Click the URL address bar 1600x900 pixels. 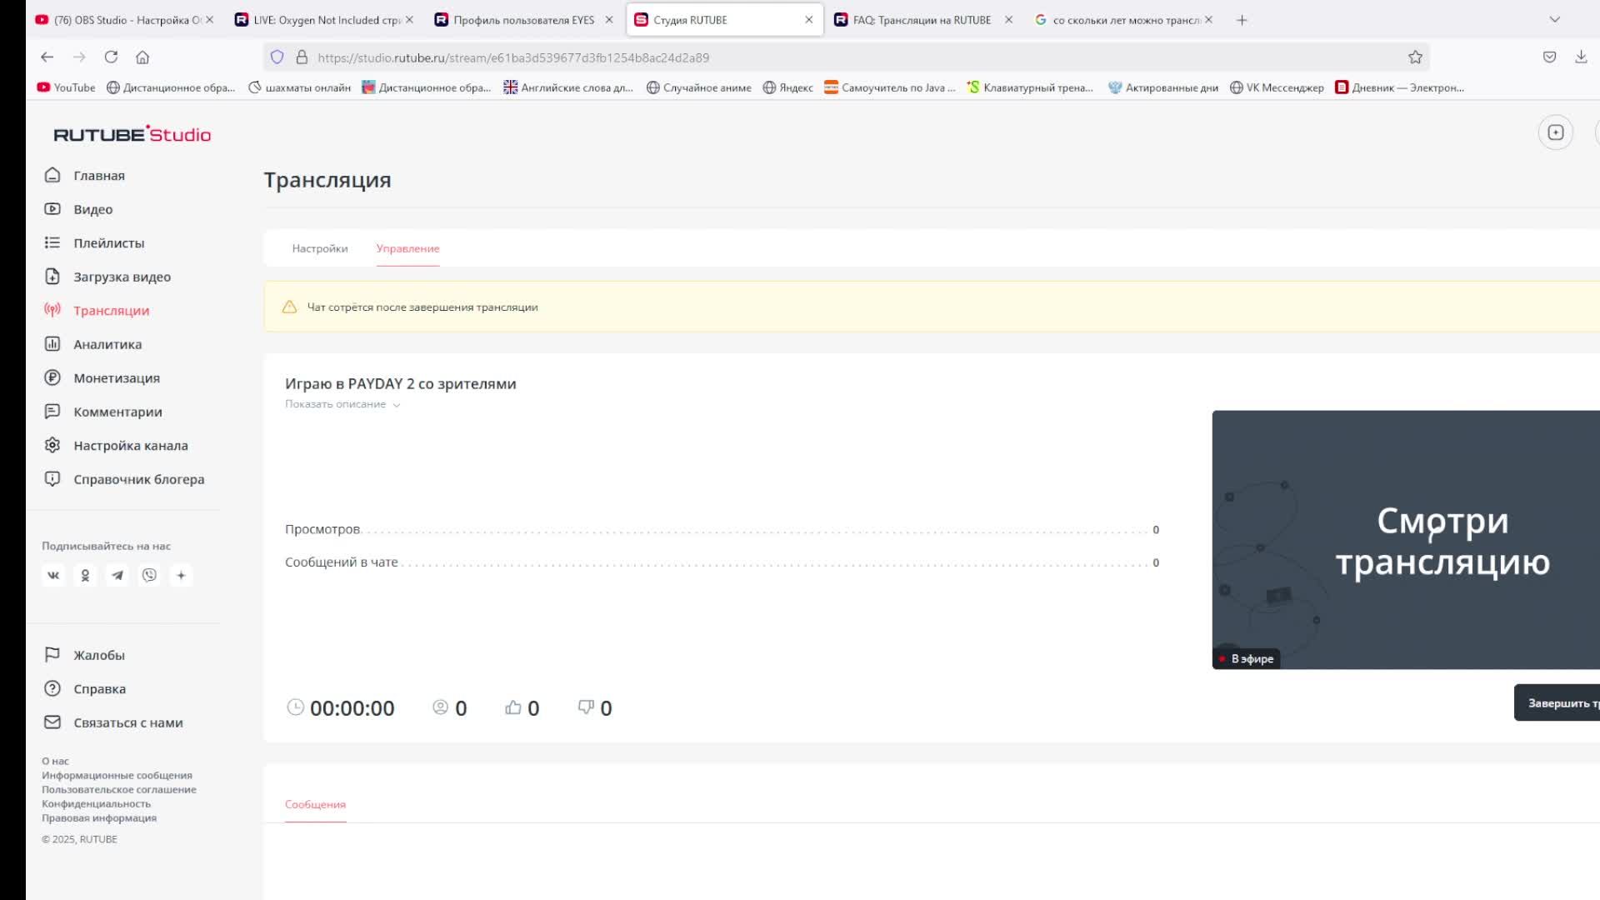[x=833, y=57]
